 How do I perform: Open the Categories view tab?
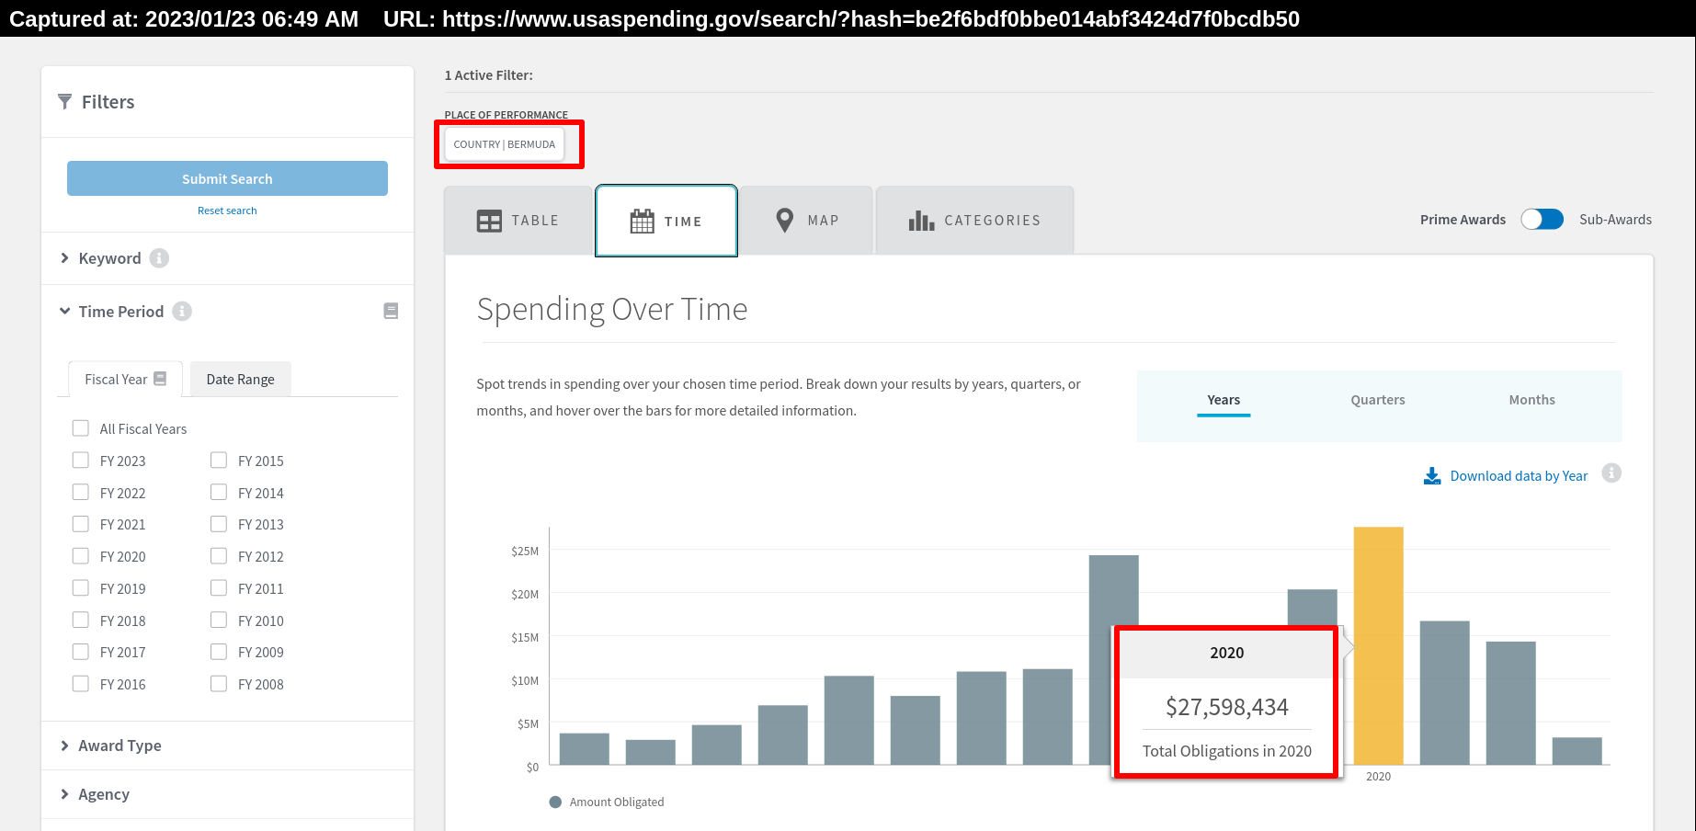(974, 221)
